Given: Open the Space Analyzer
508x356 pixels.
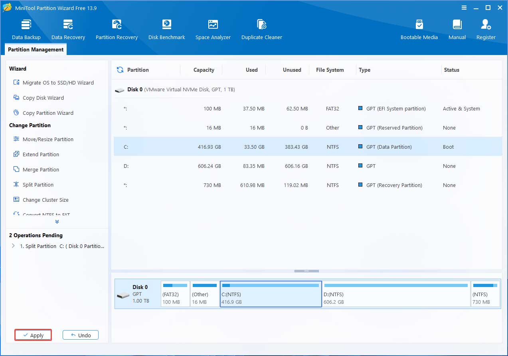Looking at the screenshot, I should coord(213,30).
